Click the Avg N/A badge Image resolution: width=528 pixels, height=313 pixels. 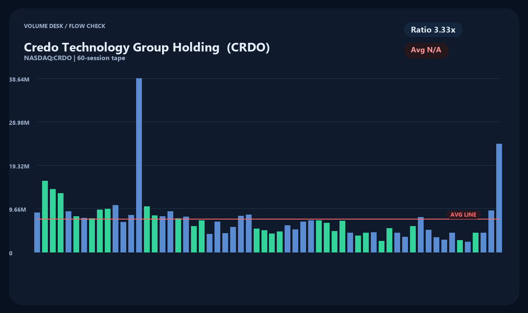[x=426, y=50]
